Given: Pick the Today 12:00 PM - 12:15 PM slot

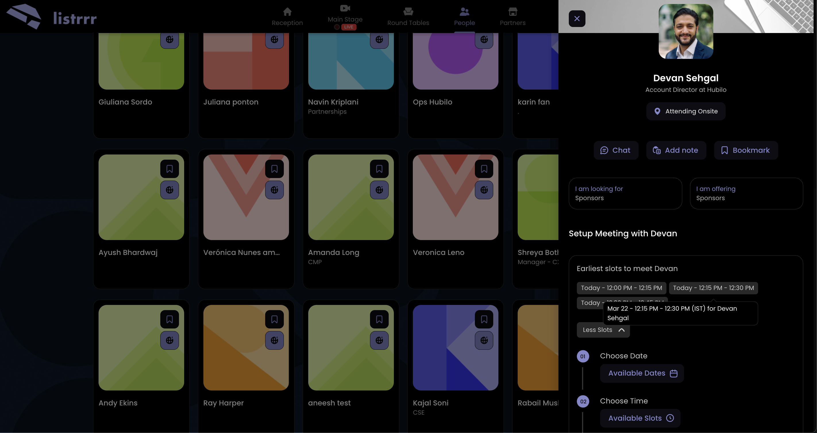Looking at the screenshot, I should [x=621, y=288].
